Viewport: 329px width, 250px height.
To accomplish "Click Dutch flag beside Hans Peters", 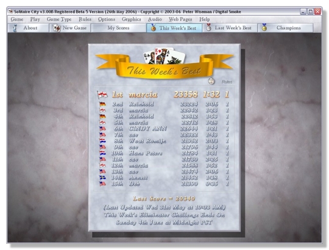I will [102, 153].
